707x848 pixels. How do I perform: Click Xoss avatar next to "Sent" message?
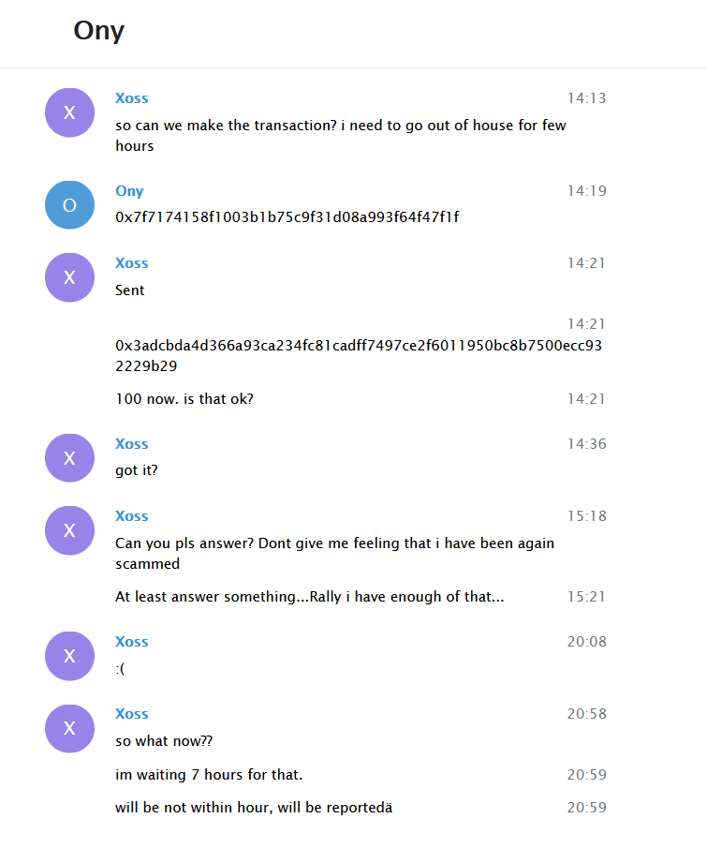(x=69, y=277)
